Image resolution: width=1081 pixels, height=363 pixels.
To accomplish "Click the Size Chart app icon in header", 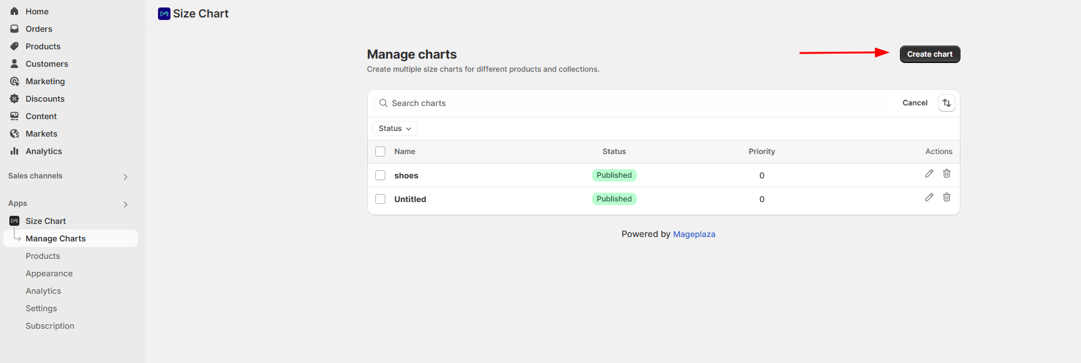I will (164, 14).
